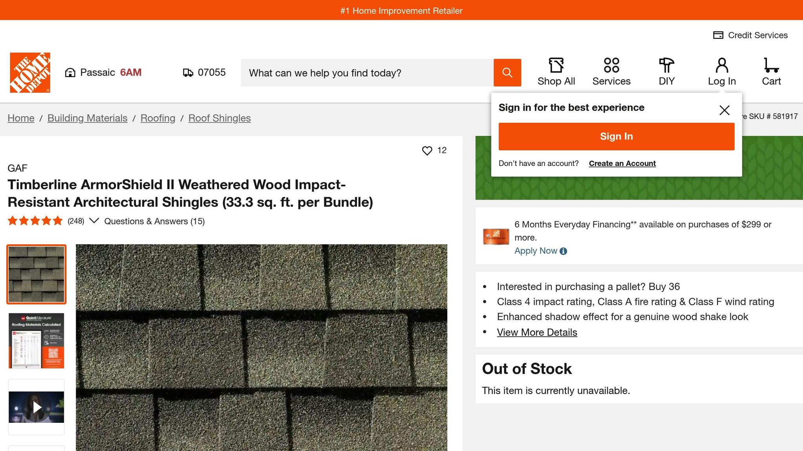Screen dimensions: 803x451
Task: Click the Apply Now financing link
Action: click(x=536, y=251)
